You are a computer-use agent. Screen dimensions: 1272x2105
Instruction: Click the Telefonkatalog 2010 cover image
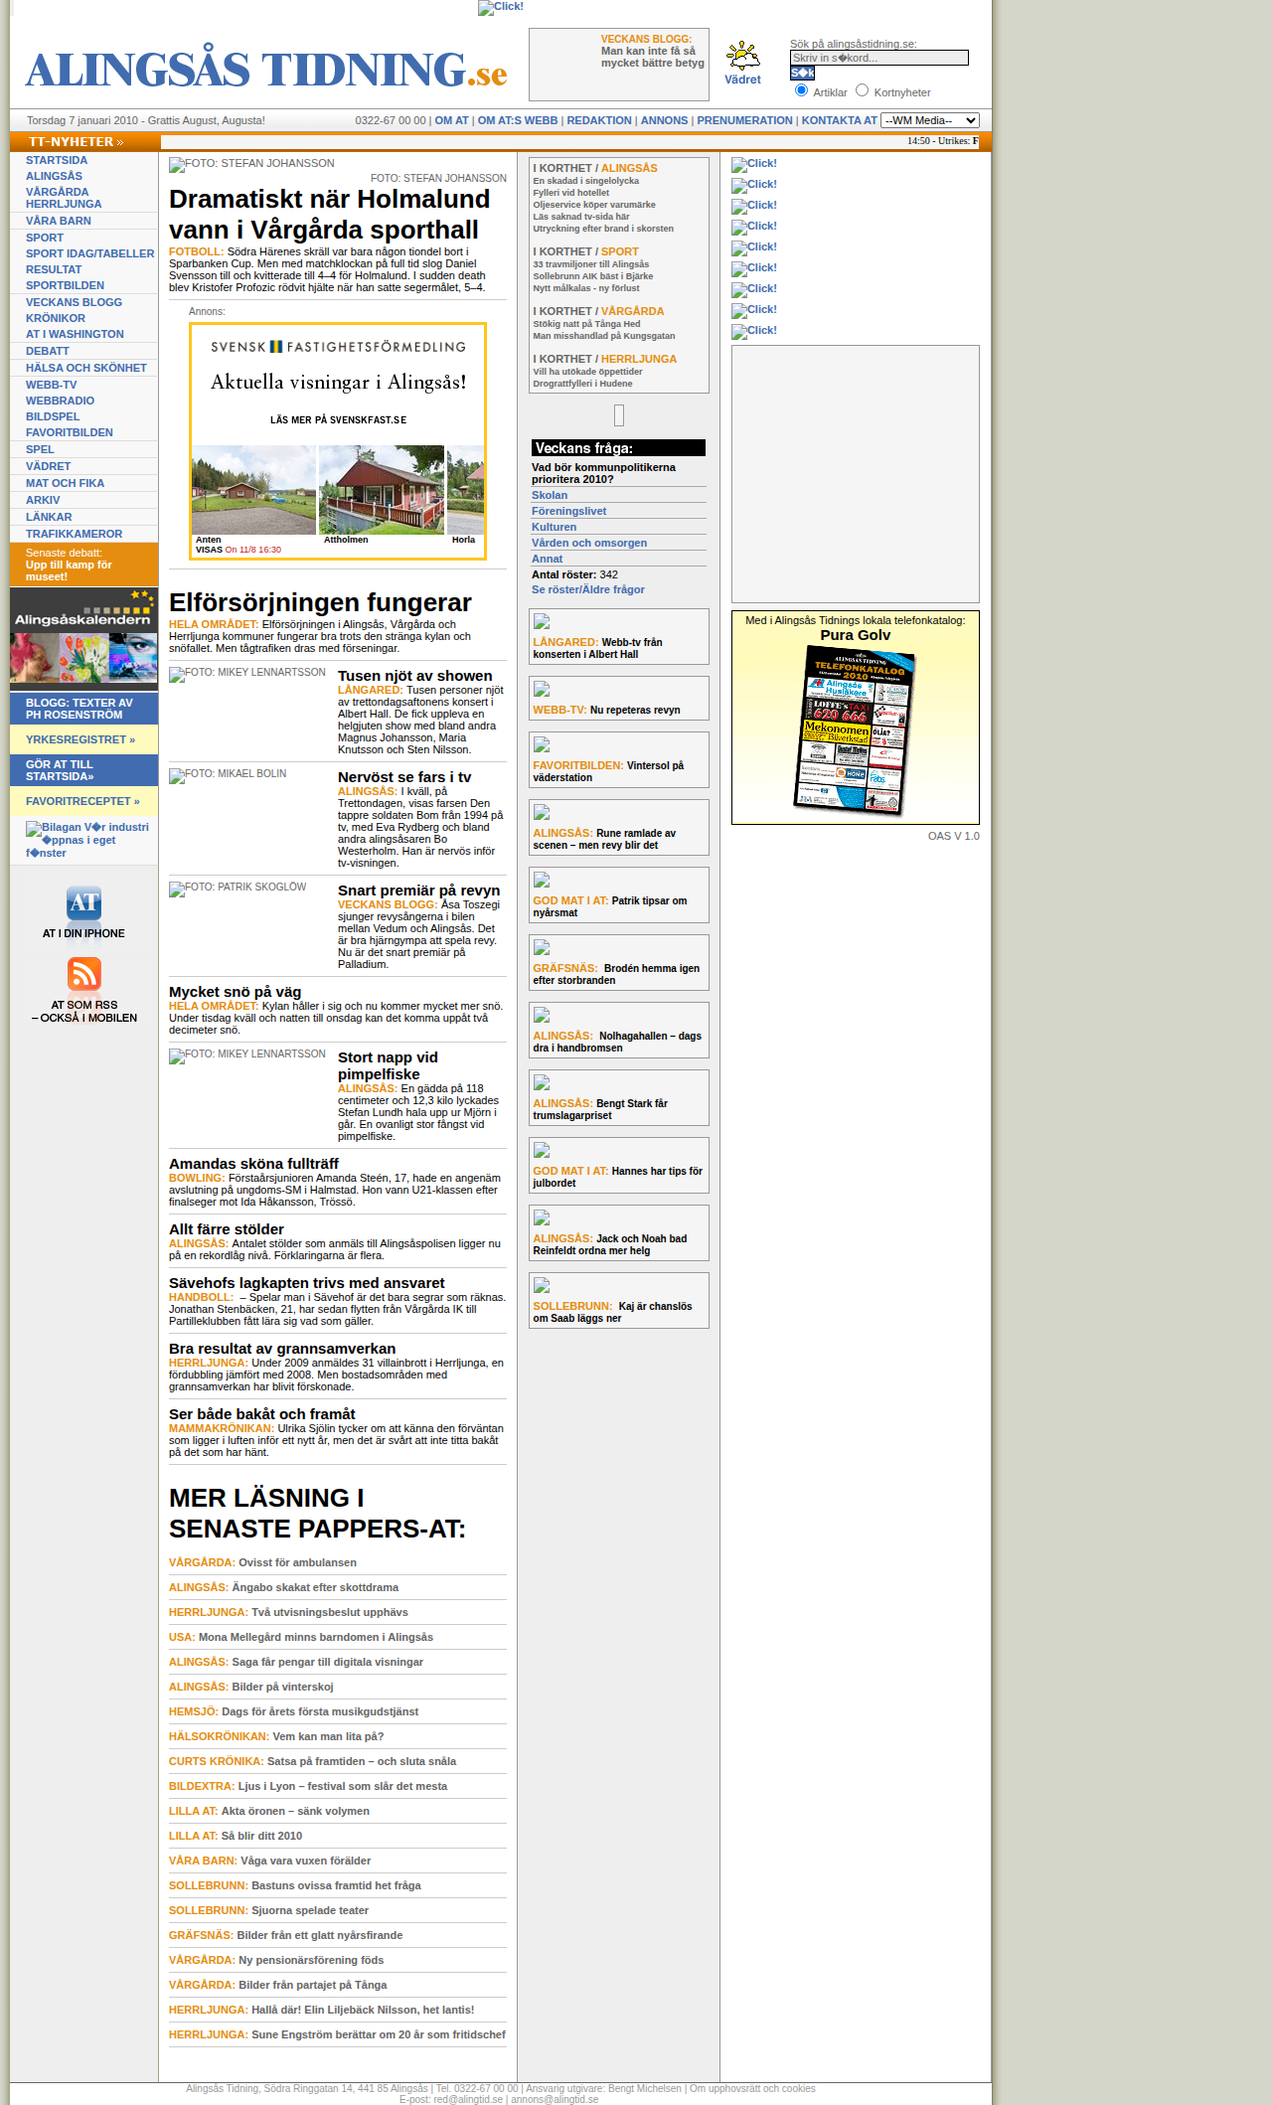[856, 730]
